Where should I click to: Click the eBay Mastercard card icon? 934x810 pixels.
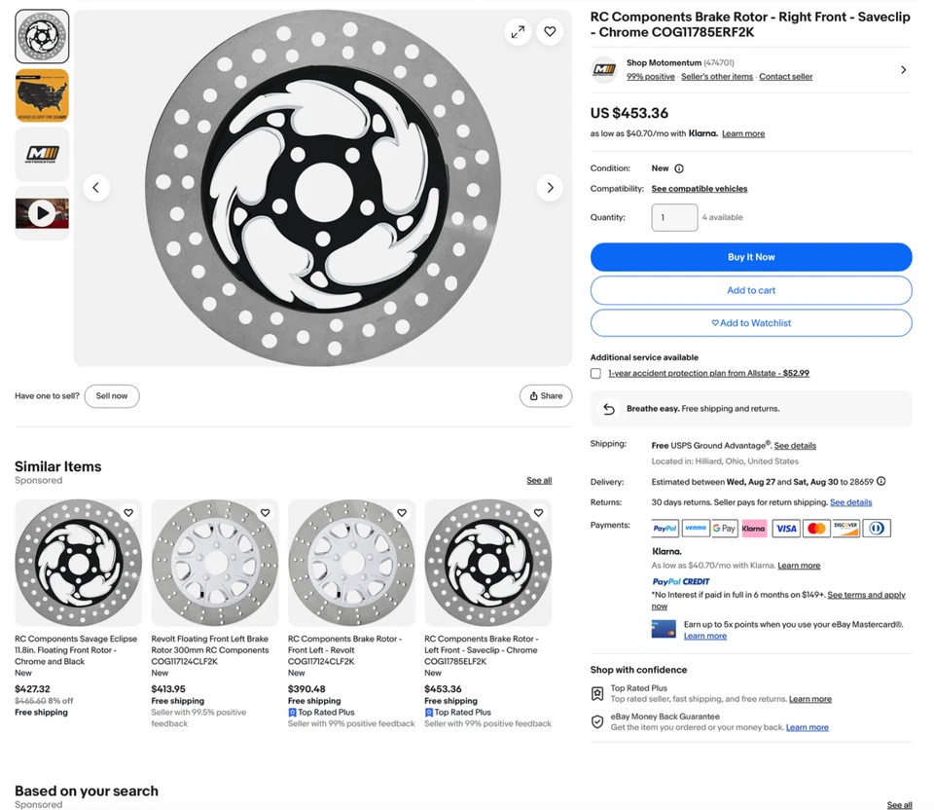pos(663,628)
